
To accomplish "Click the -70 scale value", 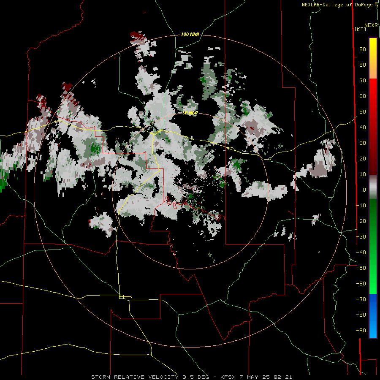I will (x=361, y=299).
